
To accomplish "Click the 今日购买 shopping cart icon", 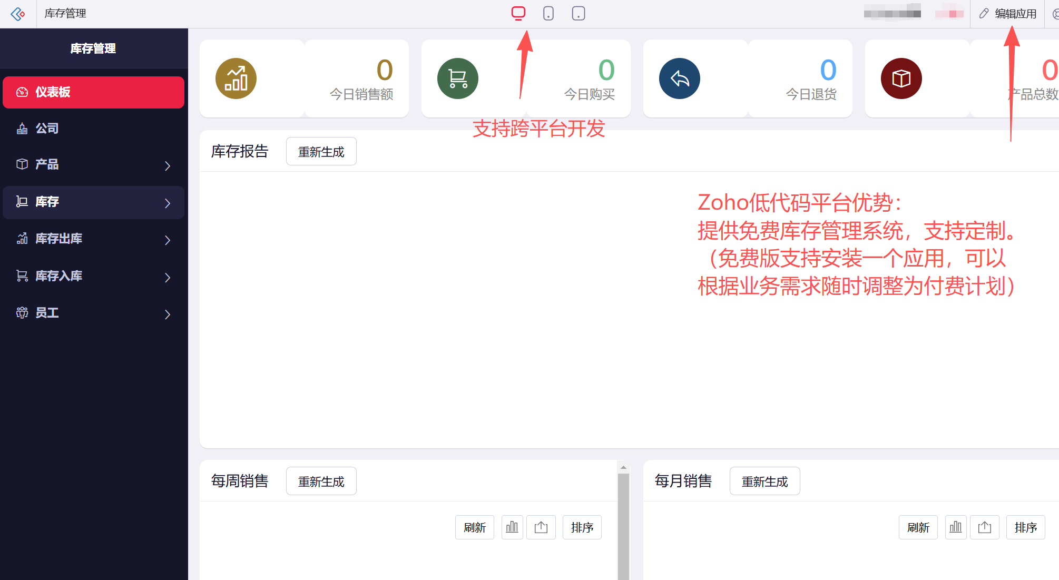I will (x=457, y=78).
